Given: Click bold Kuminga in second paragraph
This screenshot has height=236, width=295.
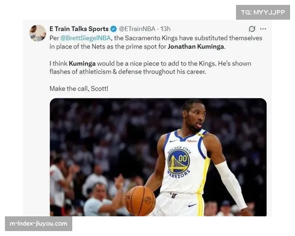Looking at the screenshot, I should [82, 63].
